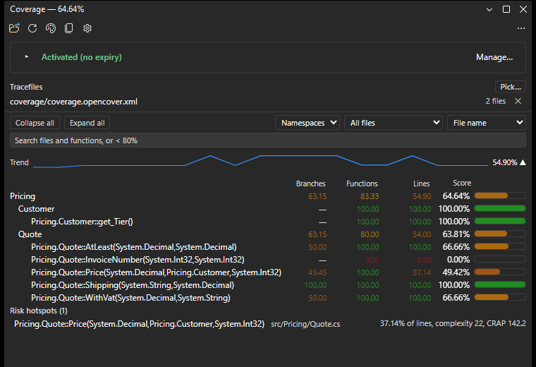Image resolution: width=536 pixels, height=367 pixels.
Task: Expand the Activated license disclosure triangle
Action: [27, 56]
